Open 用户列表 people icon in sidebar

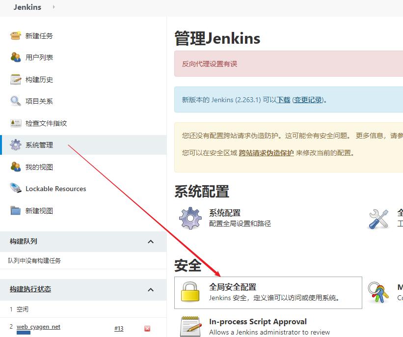click(16, 57)
